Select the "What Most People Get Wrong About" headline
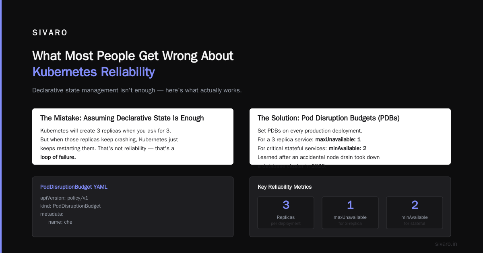Screen dimensions: 483x253 (133, 55)
